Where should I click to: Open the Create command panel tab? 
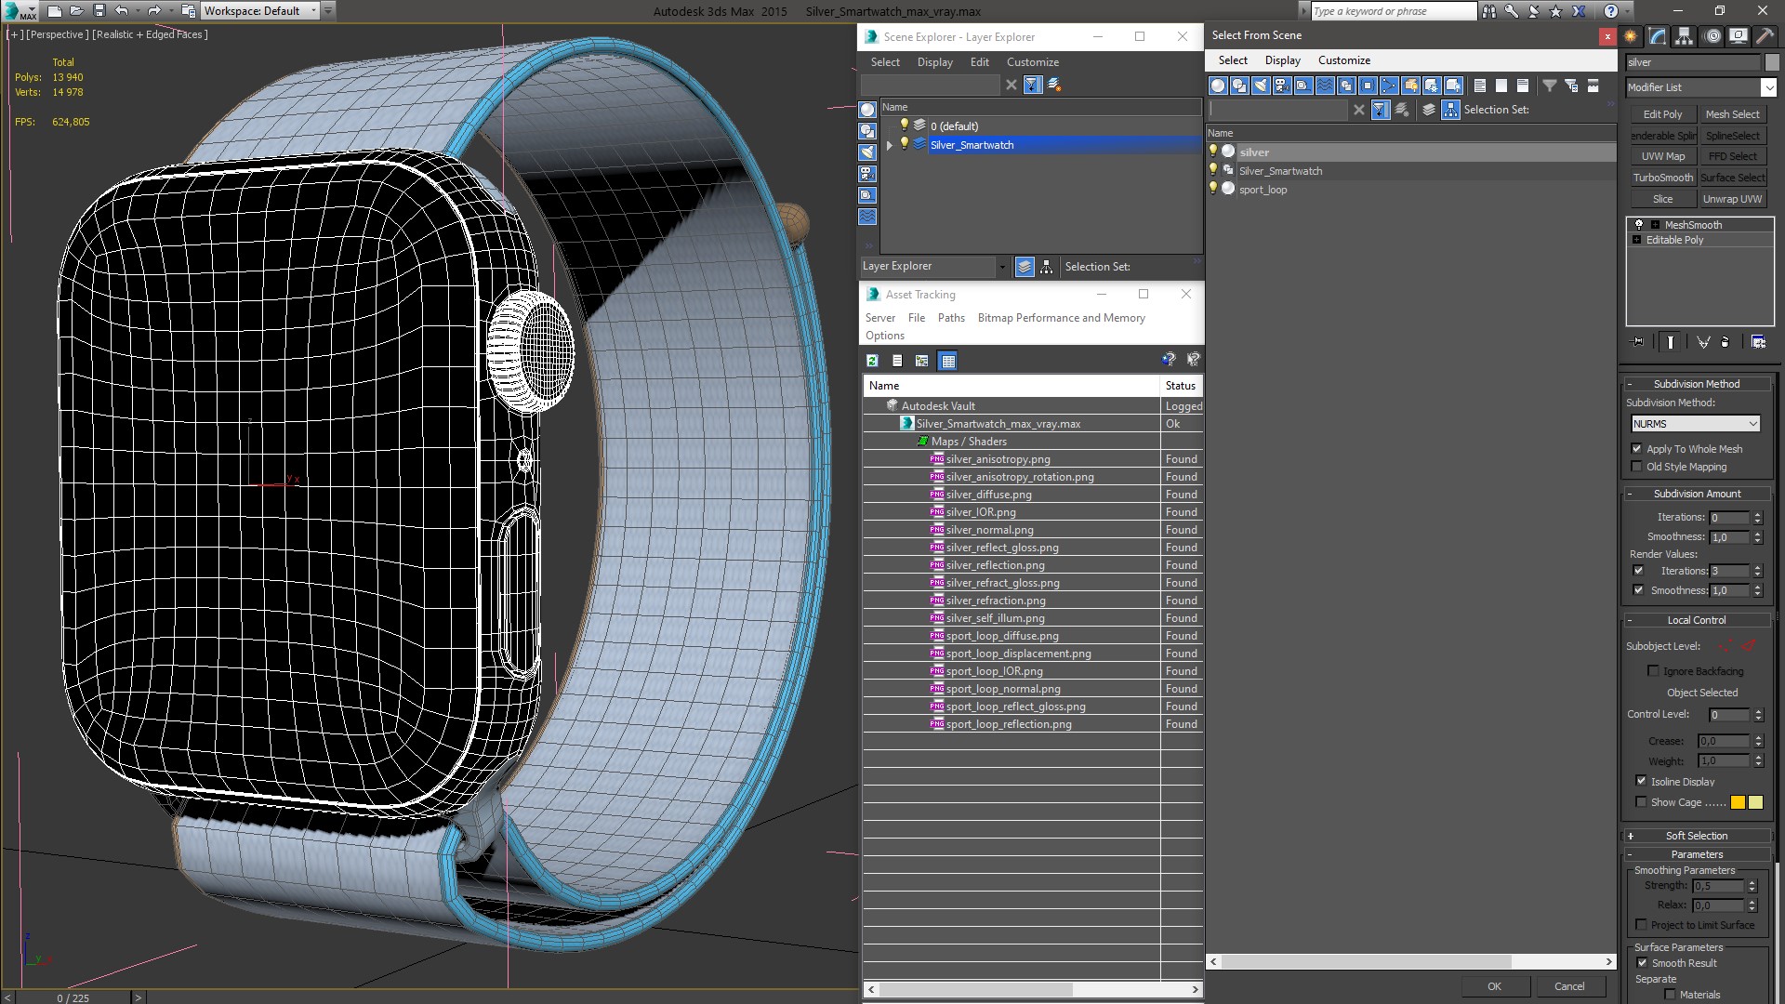coord(1631,36)
